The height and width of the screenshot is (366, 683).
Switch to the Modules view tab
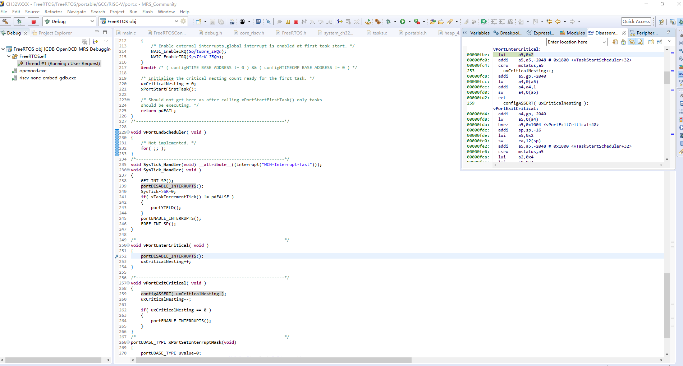tap(572, 33)
